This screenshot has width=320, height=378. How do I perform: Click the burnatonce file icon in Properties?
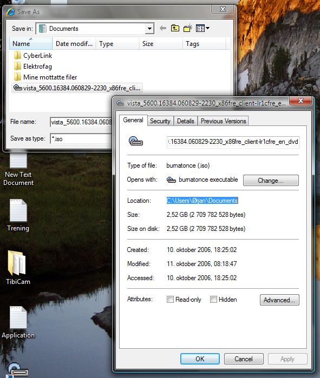coord(136,141)
